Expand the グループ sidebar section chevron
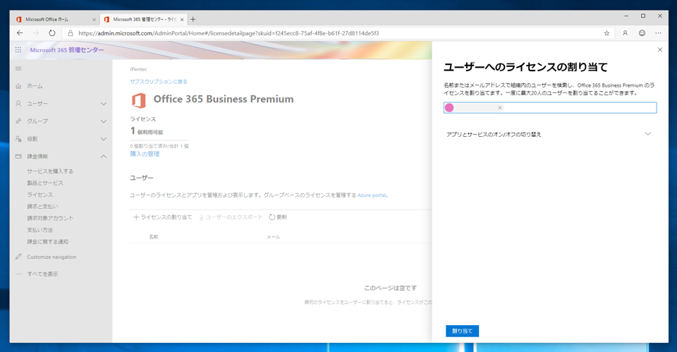This screenshot has width=677, height=352. 104,121
